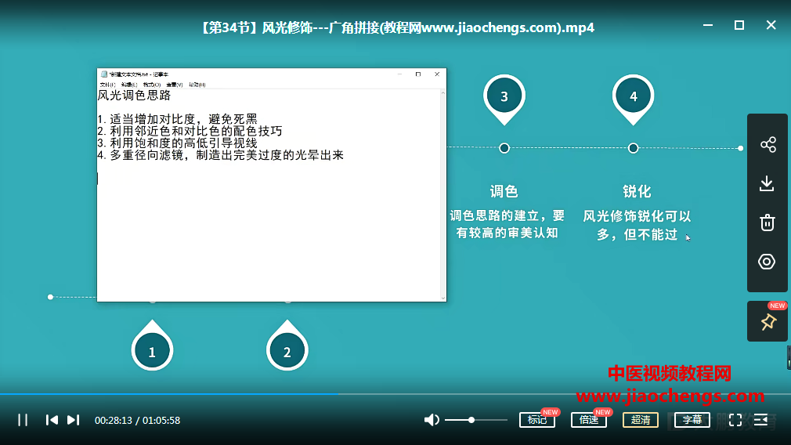Open 文件(F) menu in Notepad
Image resolution: width=791 pixels, height=445 pixels.
point(107,85)
